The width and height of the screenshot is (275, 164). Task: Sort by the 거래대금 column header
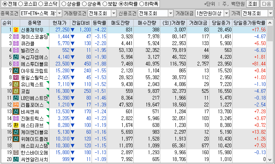[x=198, y=23]
